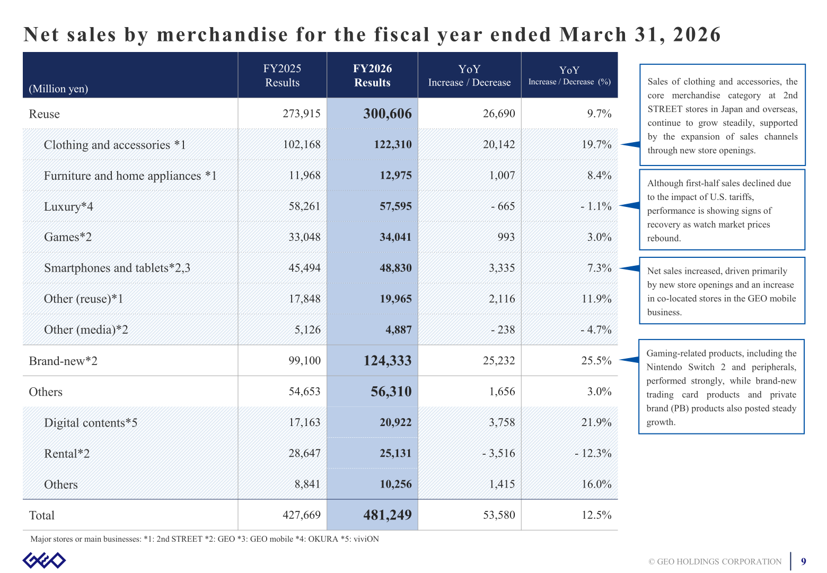Click the "Total" row label
The width and height of the screenshot is (827, 573).
(x=42, y=515)
